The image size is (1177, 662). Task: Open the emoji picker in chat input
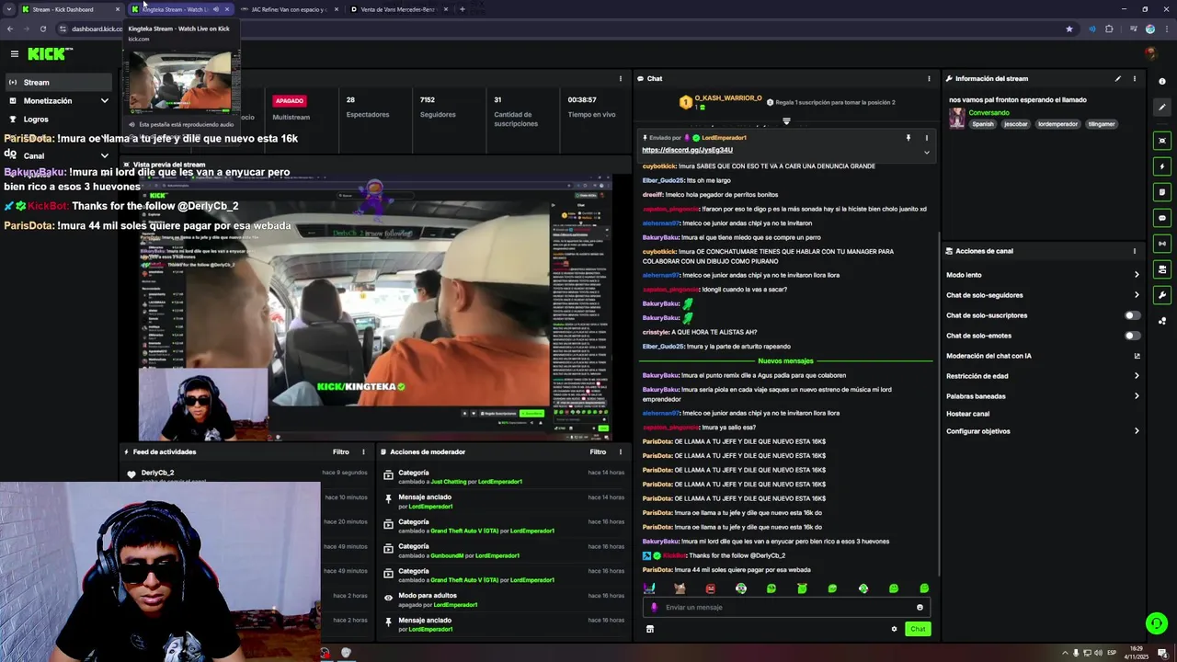(920, 607)
